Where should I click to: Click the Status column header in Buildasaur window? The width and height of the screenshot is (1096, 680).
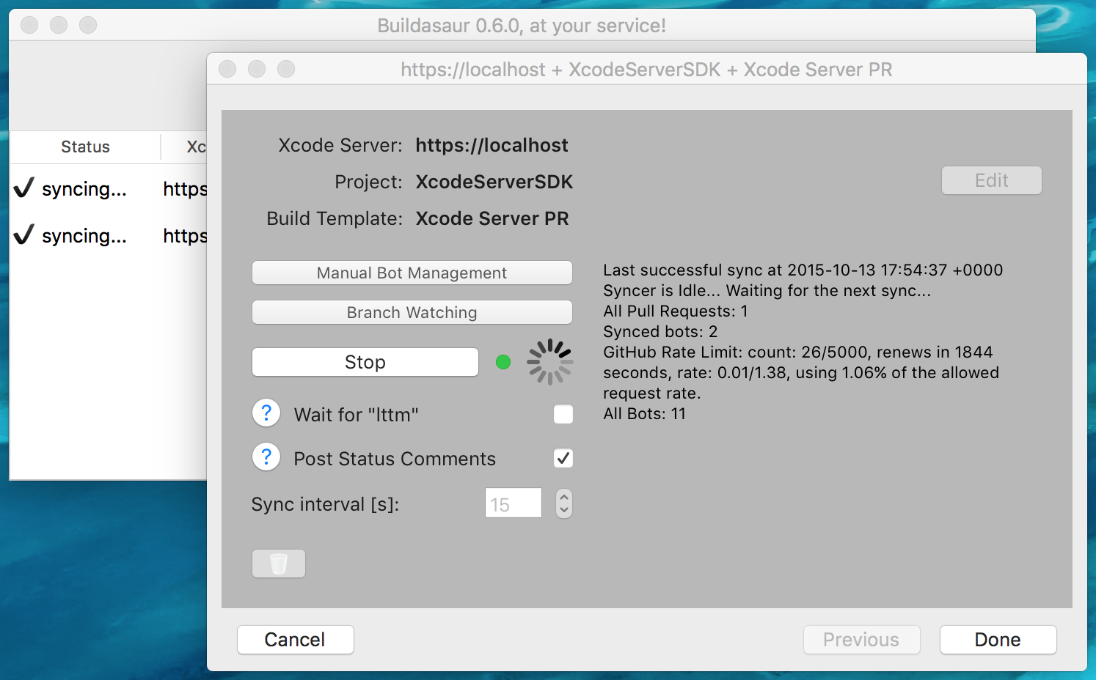point(85,147)
